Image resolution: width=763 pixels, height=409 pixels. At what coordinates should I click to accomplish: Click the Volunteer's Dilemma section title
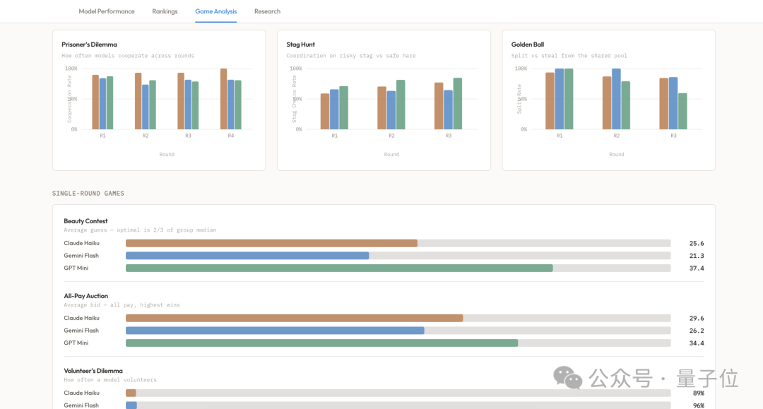(93, 371)
